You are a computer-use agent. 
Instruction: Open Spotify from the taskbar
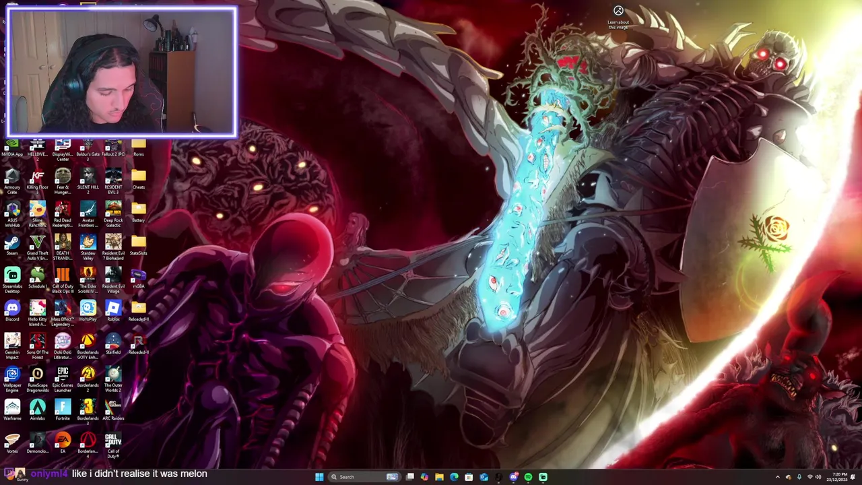[x=528, y=477]
